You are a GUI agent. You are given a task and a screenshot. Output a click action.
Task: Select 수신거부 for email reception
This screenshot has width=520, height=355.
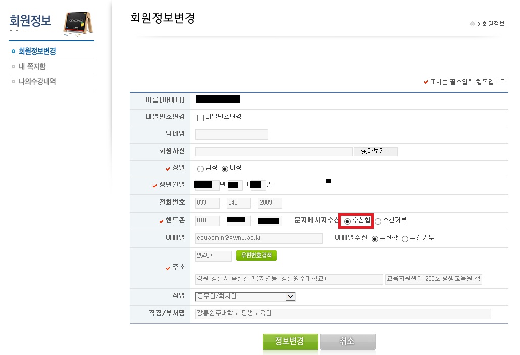(405, 239)
